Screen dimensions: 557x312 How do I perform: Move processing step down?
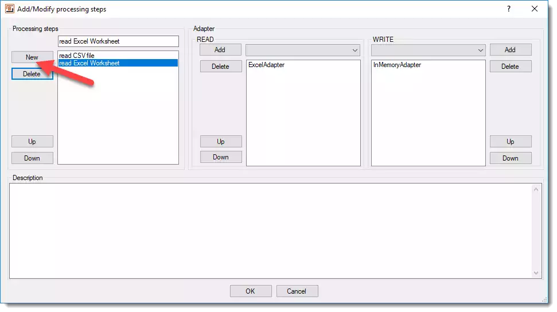pyautogui.click(x=32, y=158)
